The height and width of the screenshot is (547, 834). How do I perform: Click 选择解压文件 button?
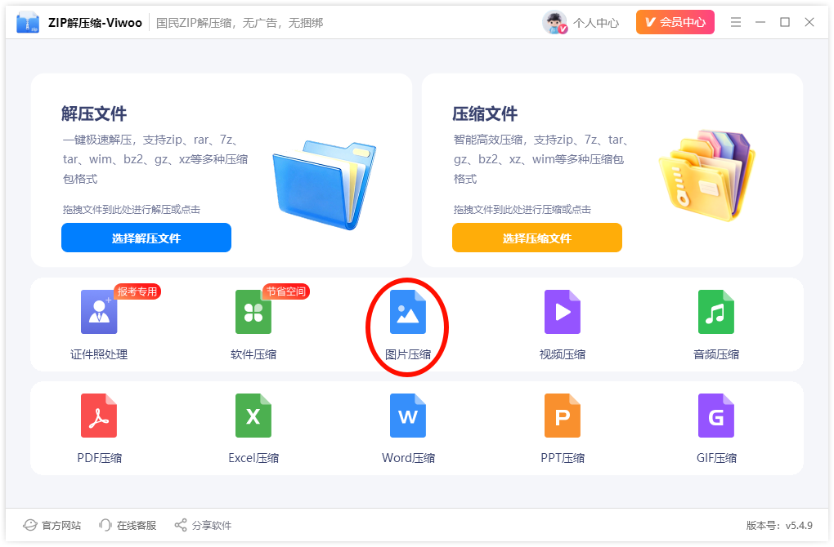146,238
